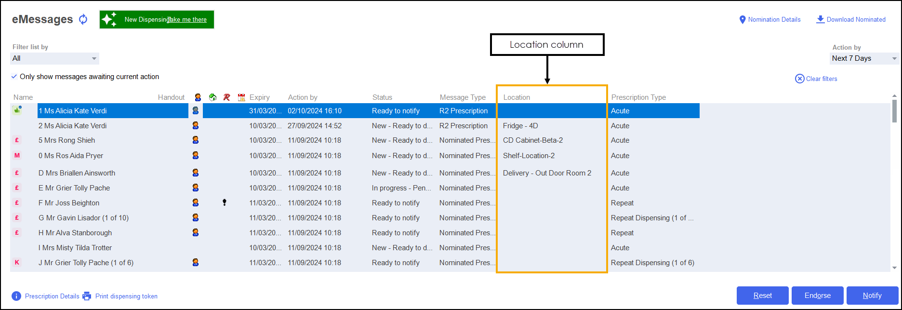This screenshot has width=902, height=310.
Task: Follow the Take me there link
Action: point(187,20)
